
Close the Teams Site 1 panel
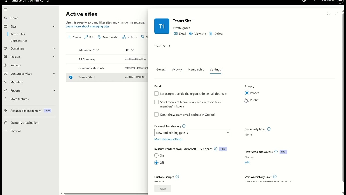(337, 14)
